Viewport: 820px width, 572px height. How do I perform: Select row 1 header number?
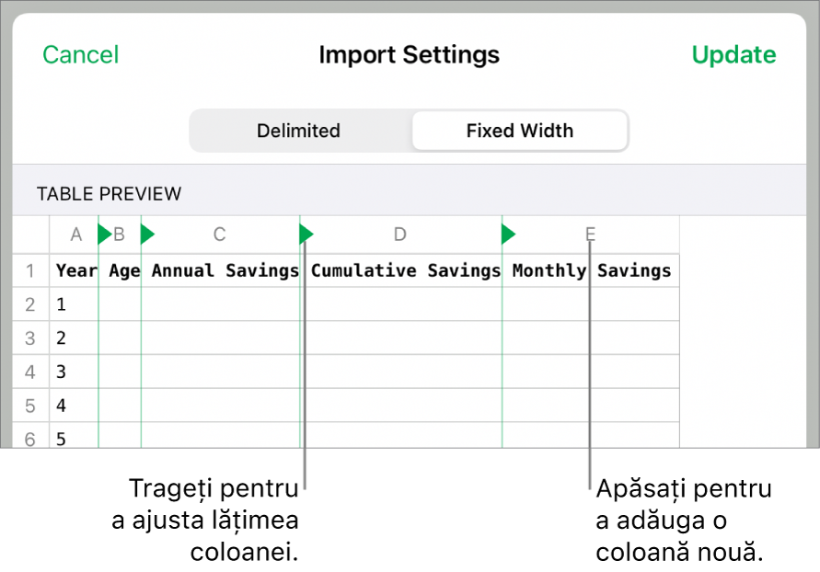pos(30,271)
